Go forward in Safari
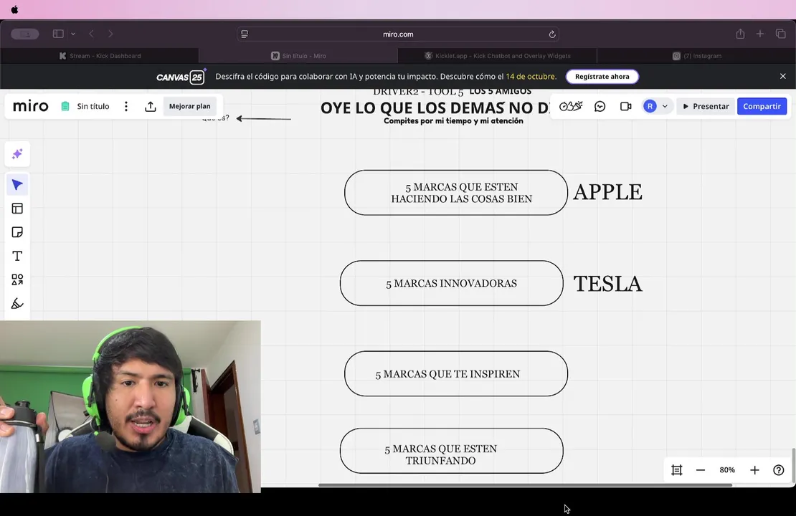Screen dimensions: 796x516 click(110, 34)
